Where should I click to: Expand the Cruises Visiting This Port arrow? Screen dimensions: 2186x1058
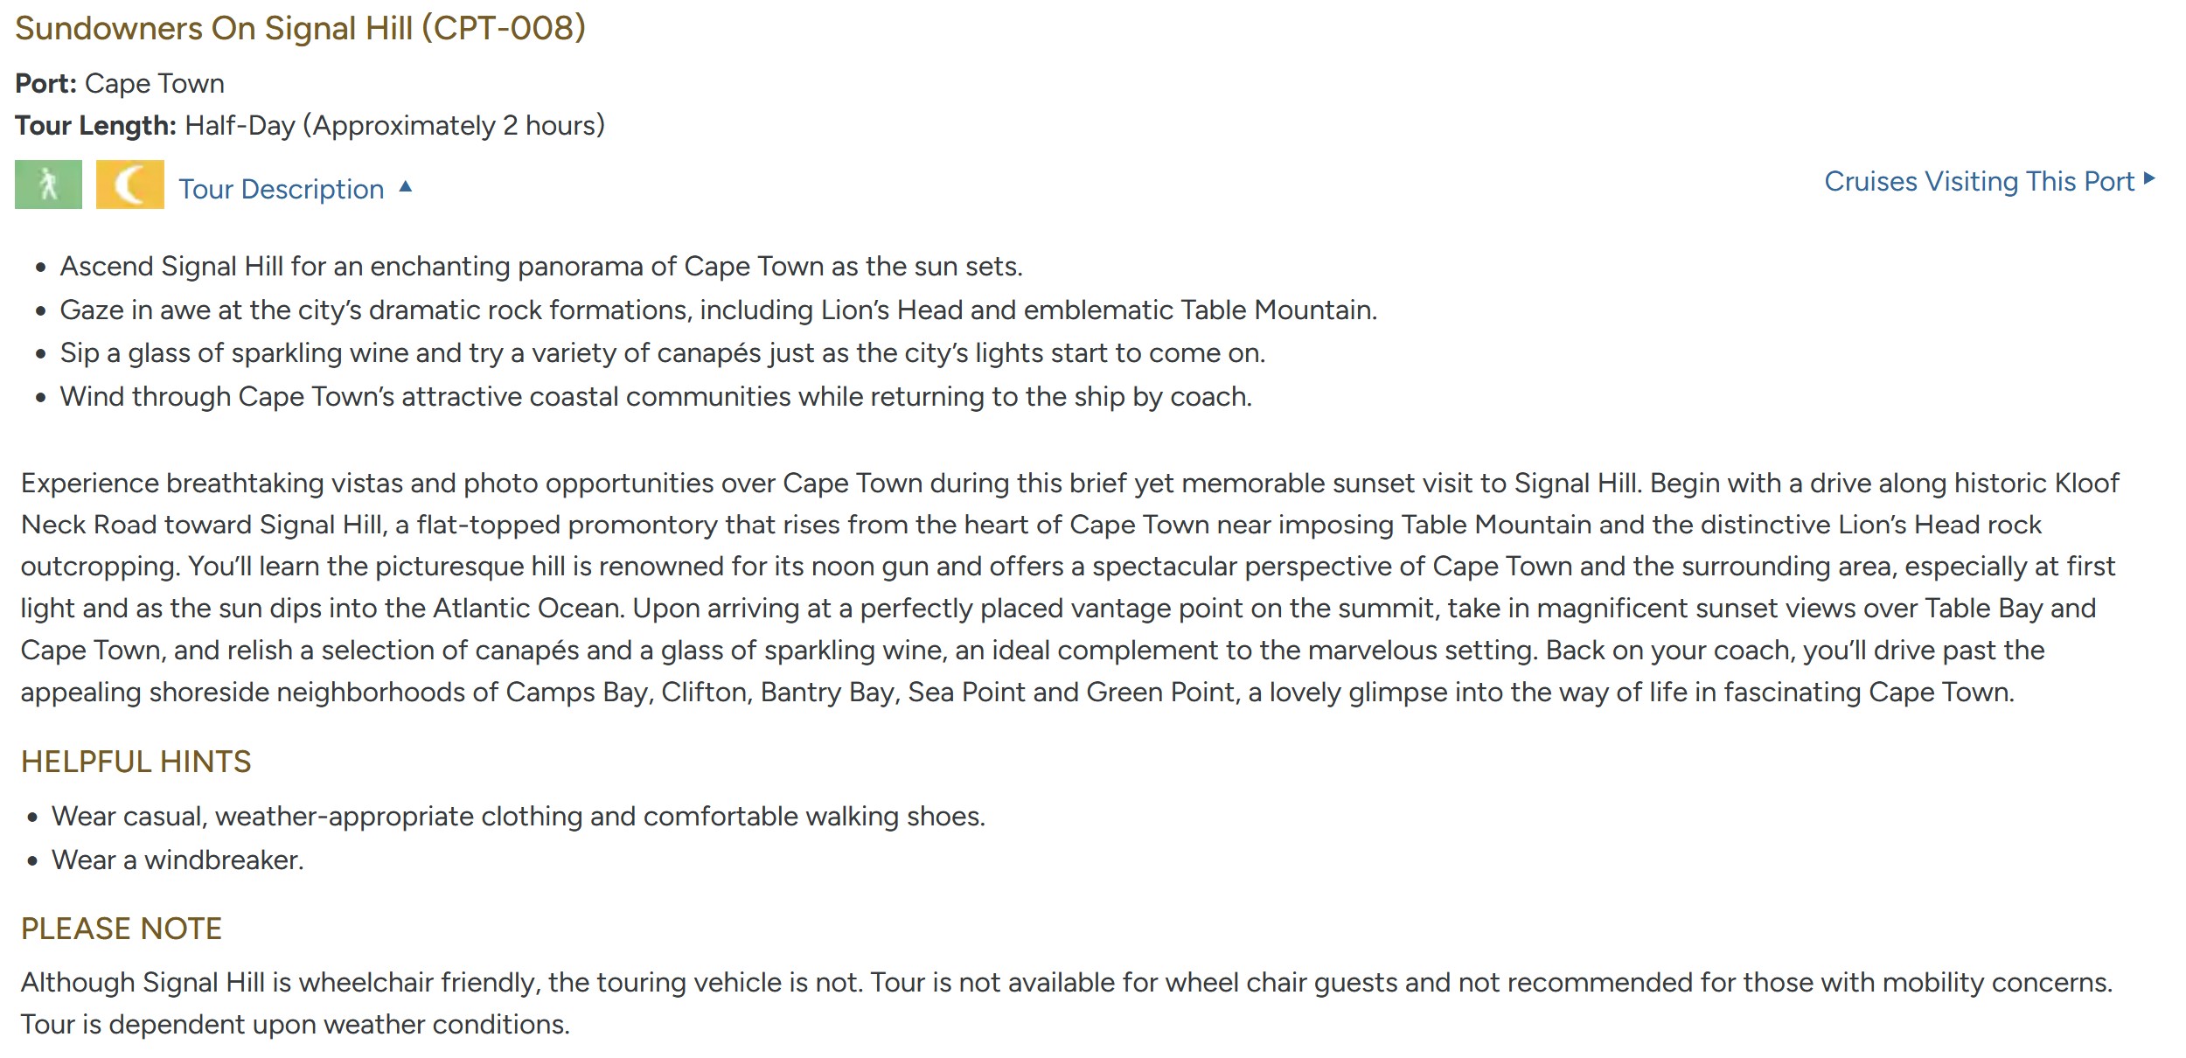click(x=2150, y=179)
